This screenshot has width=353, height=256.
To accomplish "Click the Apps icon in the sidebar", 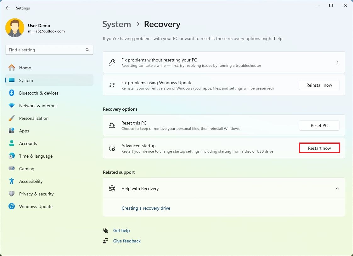I will click(12, 131).
